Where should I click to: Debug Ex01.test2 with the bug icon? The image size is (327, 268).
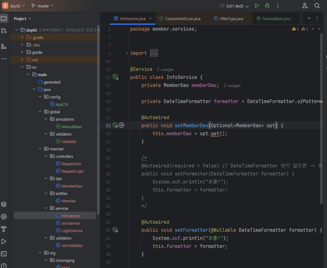(x=267, y=6)
